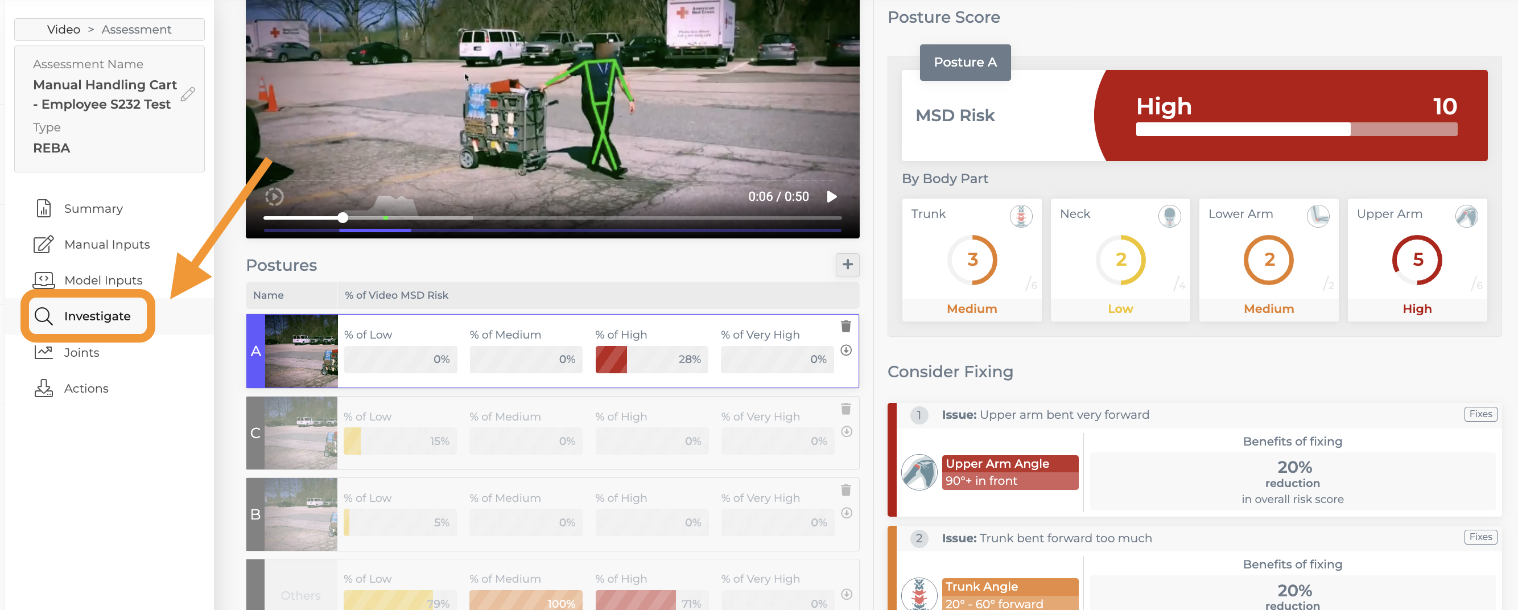
Task: Delete posture B with trash icon
Action: (x=845, y=491)
